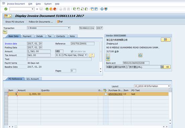Screen dimensions: 185x128
Task: Switch to the G/L Account tab
Action: [x=33, y=79]
